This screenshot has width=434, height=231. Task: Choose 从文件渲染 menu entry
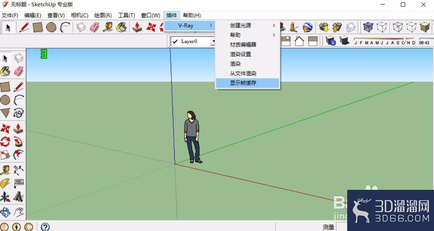(247, 74)
